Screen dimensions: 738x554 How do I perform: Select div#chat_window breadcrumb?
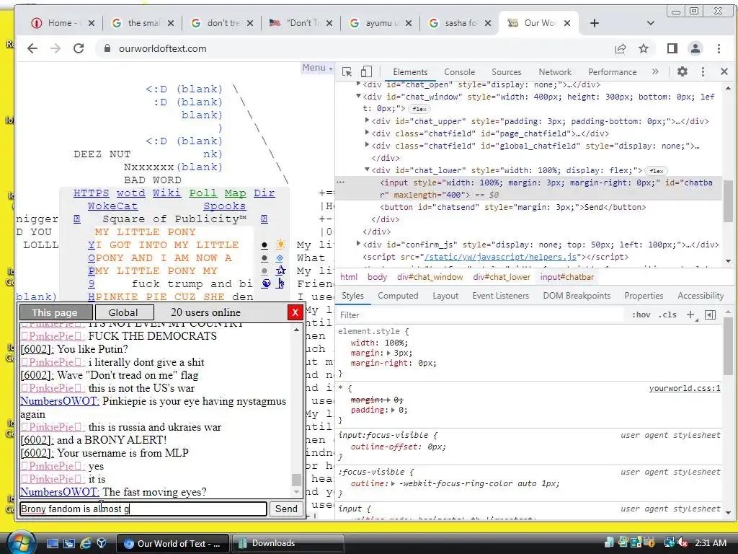click(x=430, y=277)
